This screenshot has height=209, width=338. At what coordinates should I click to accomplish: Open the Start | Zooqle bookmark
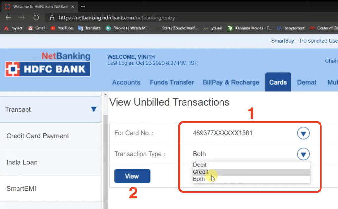tap(177, 28)
